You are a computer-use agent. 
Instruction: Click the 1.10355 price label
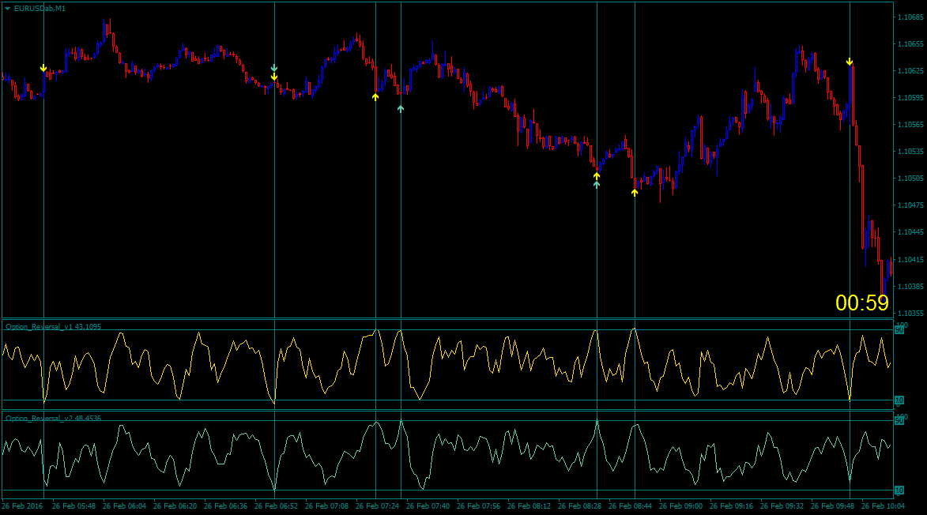point(910,314)
